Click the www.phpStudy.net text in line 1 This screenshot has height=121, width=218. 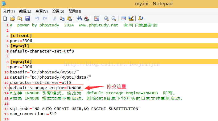98,25
